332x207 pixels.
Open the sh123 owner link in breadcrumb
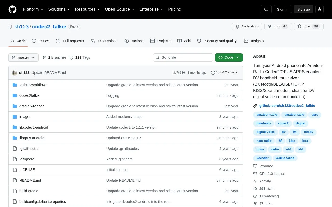click(22, 27)
